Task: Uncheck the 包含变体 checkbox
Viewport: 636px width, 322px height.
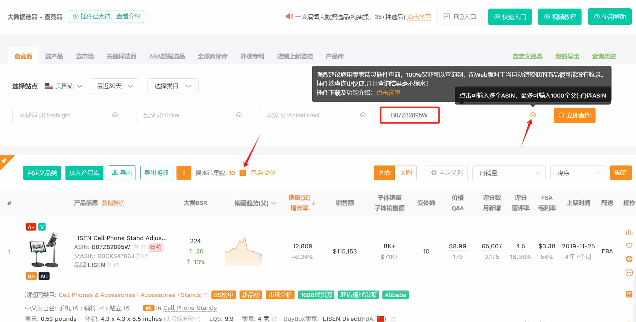Action: 243,173
